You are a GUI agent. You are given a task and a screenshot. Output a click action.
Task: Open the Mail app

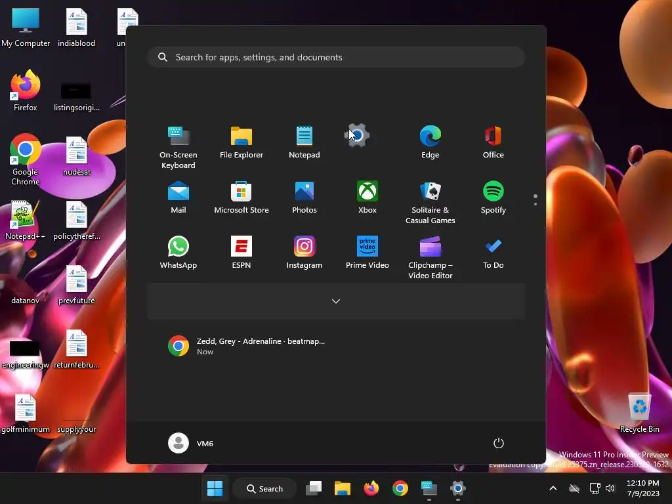tap(178, 198)
